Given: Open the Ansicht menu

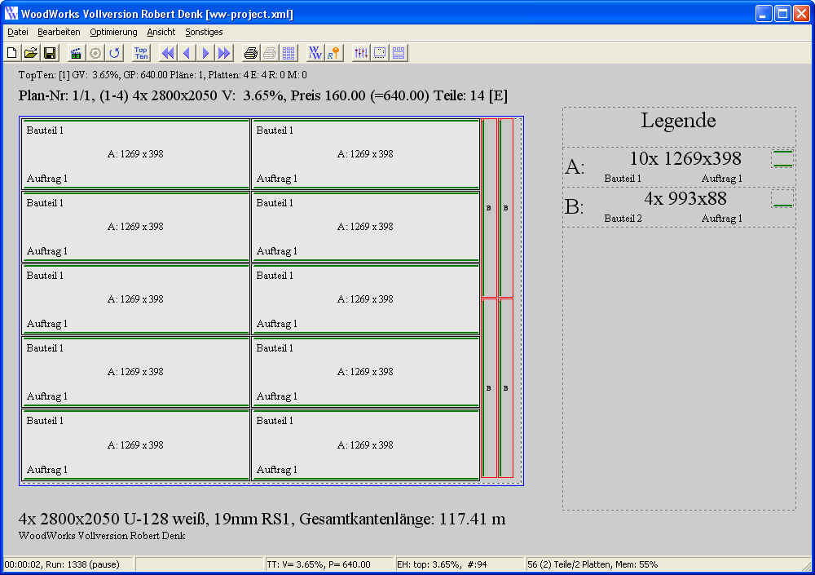Looking at the screenshot, I should click(160, 32).
